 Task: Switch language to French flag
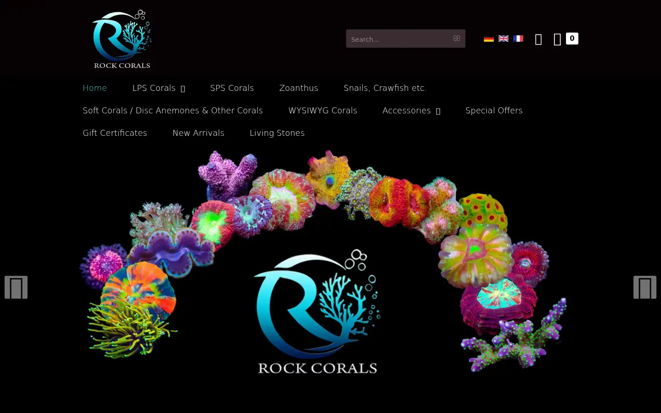(518, 39)
